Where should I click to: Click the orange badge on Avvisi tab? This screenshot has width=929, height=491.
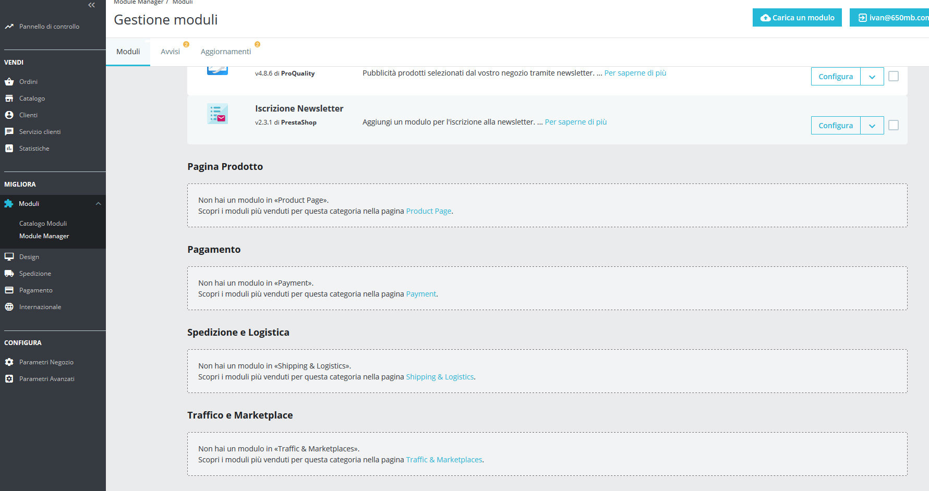(x=186, y=44)
